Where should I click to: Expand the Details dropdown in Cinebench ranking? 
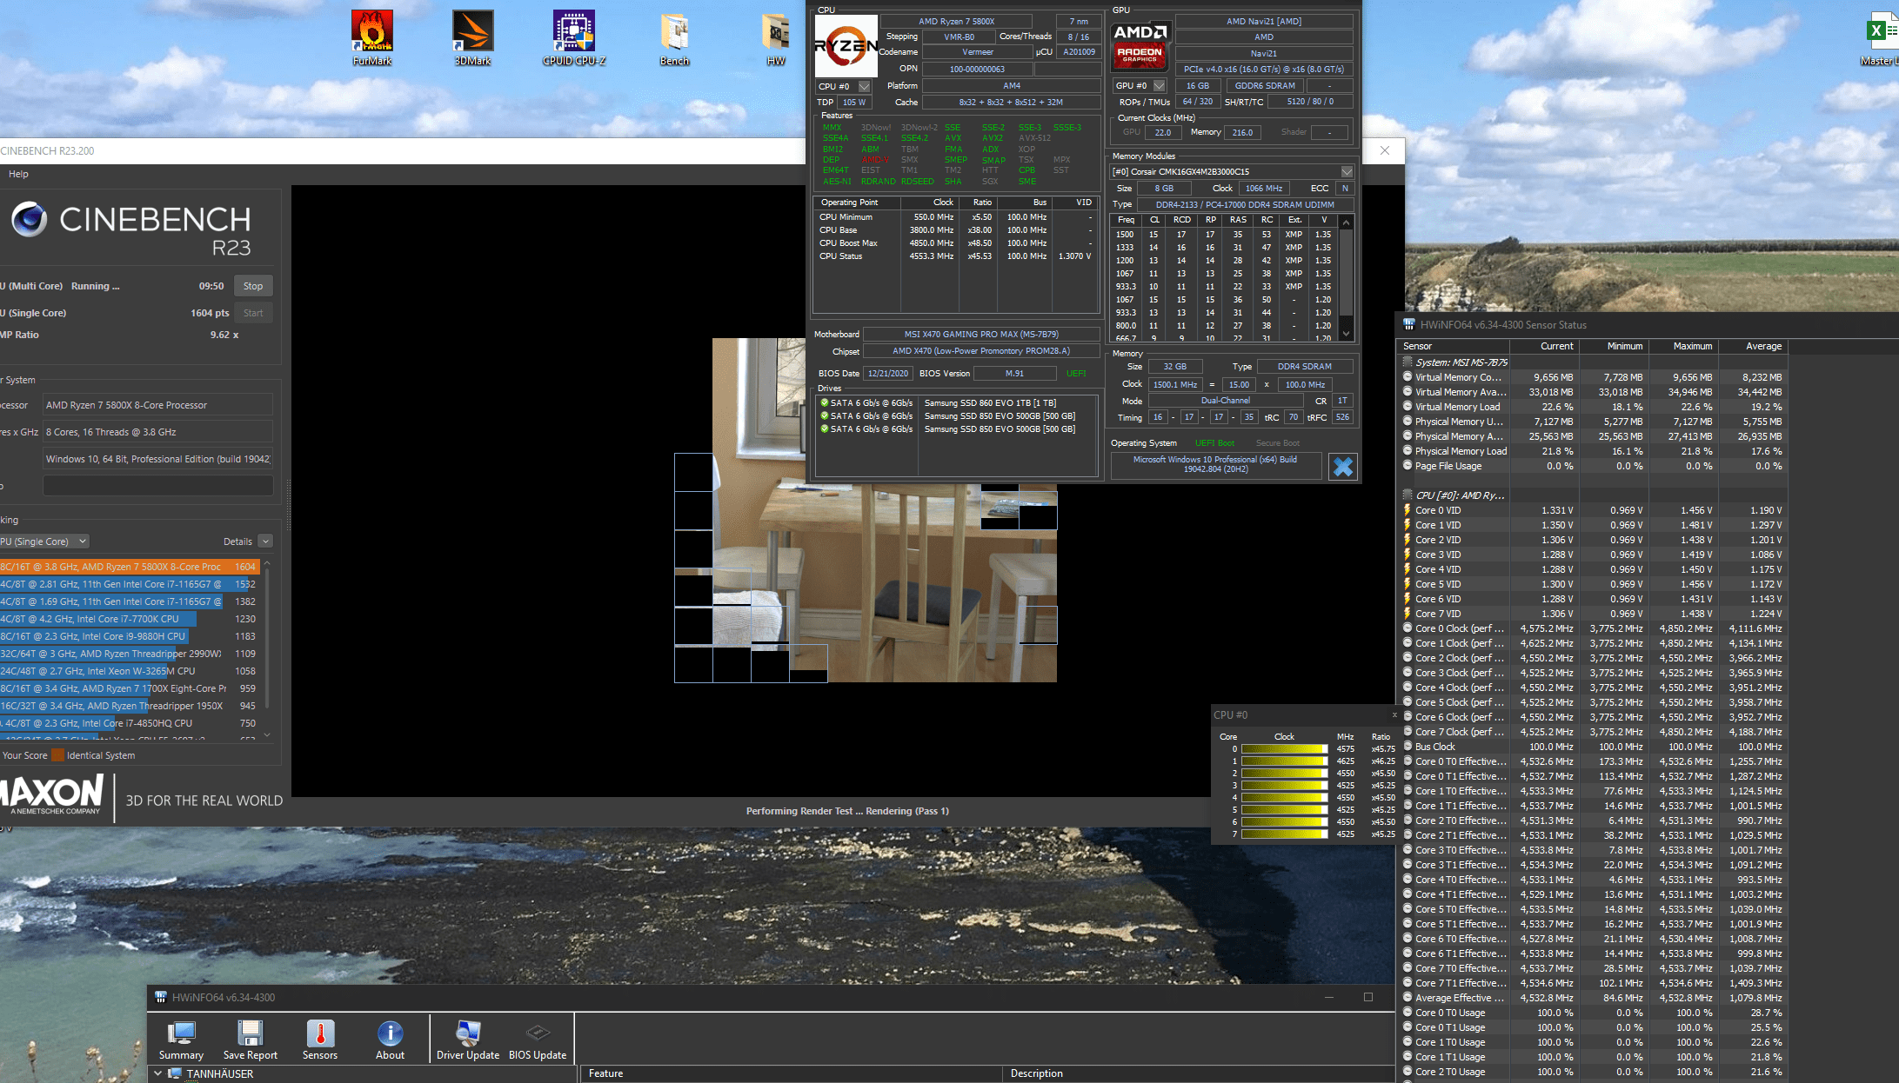point(265,541)
